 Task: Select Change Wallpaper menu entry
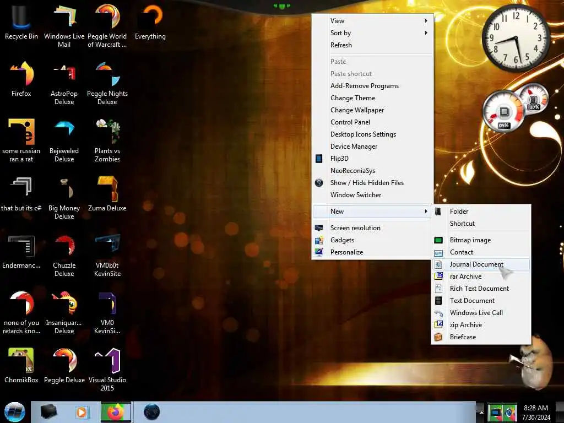(373, 110)
